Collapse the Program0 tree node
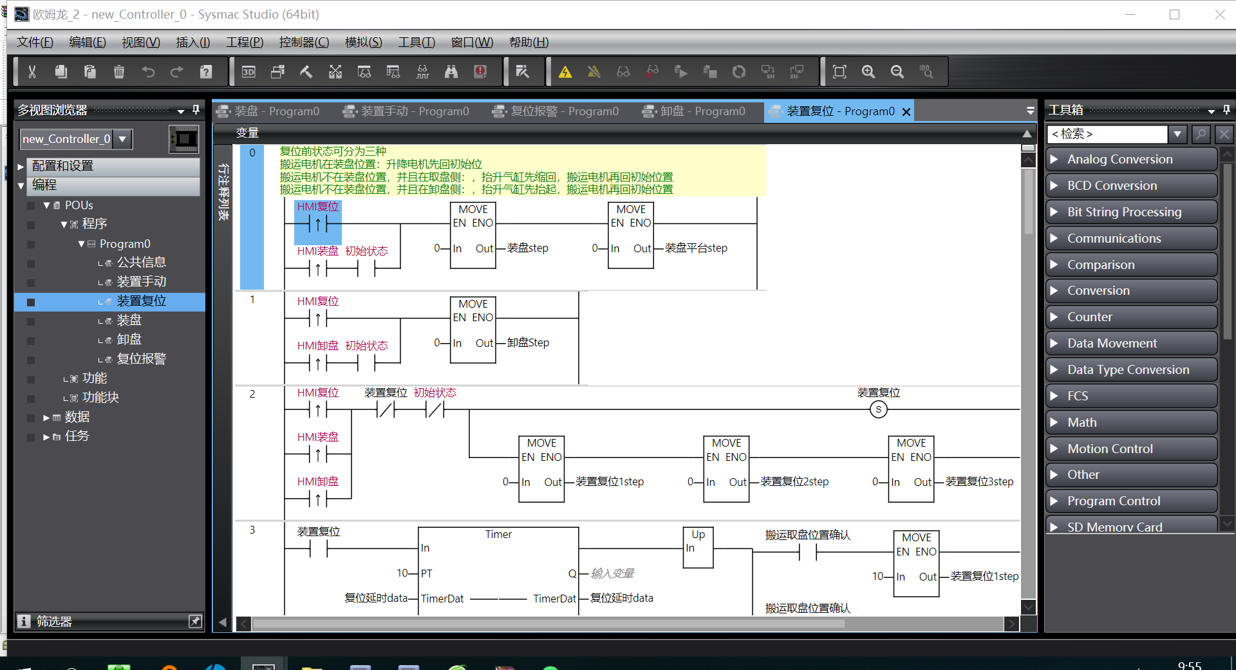 click(81, 244)
